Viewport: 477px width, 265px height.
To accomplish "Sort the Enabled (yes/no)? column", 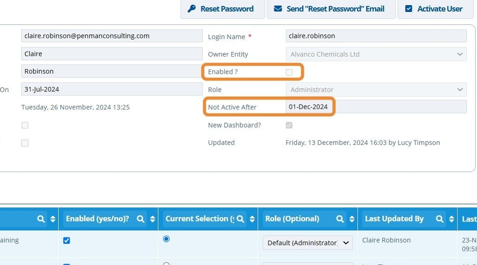I will (x=153, y=219).
